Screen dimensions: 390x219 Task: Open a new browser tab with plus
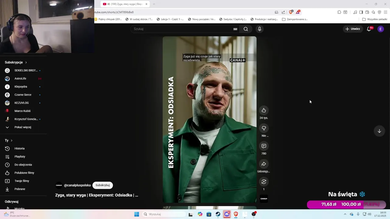(x=154, y=4)
